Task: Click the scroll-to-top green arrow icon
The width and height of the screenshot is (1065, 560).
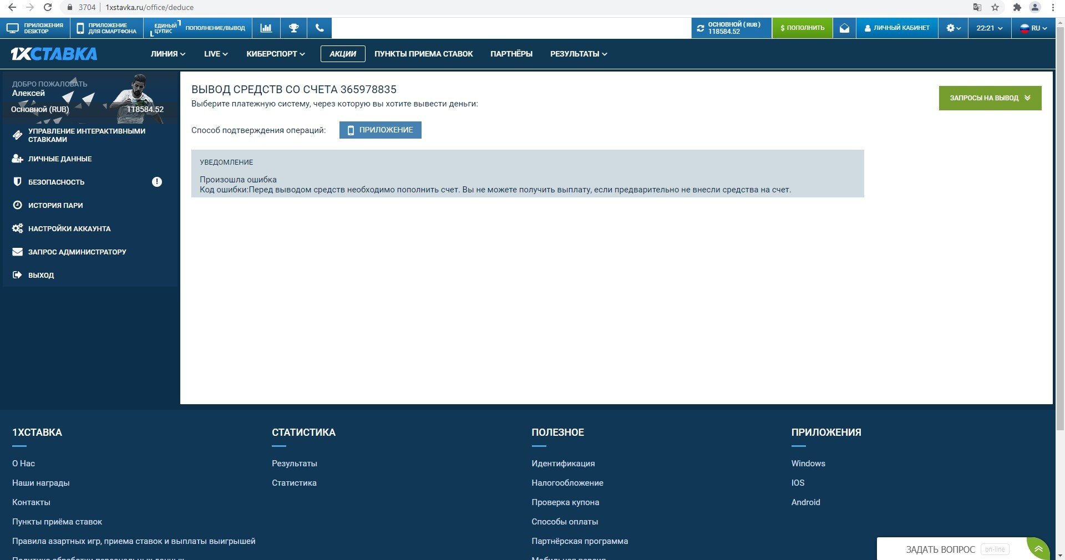Action: click(x=1038, y=549)
